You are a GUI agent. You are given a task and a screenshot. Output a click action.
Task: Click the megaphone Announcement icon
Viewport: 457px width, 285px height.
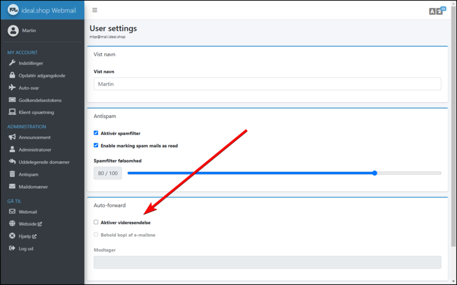12,137
